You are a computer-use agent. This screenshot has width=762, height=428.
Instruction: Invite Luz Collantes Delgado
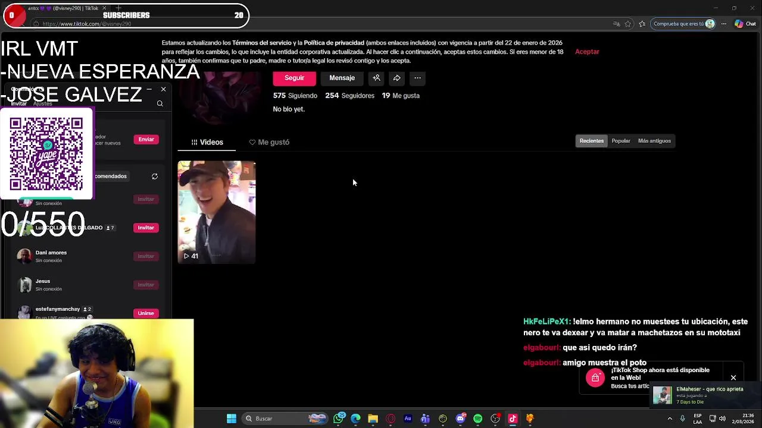(x=146, y=228)
